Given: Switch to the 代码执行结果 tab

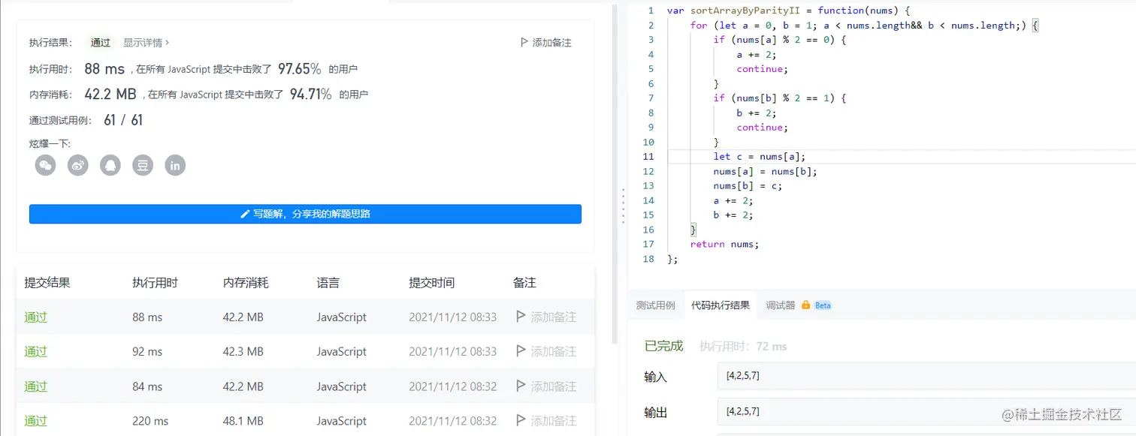Looking at the screenshot, I should (x=721, y=305).
